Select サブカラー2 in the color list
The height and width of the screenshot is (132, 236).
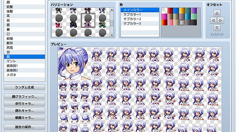140,19
